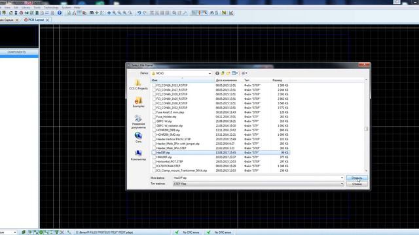
Task: Sort files by the Type (Тип) column header
Action: (257, 80)
